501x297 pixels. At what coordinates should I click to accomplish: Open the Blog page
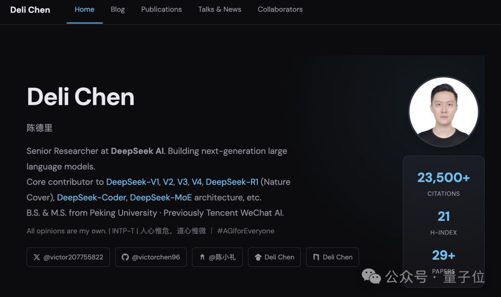[x=117, y=10]
